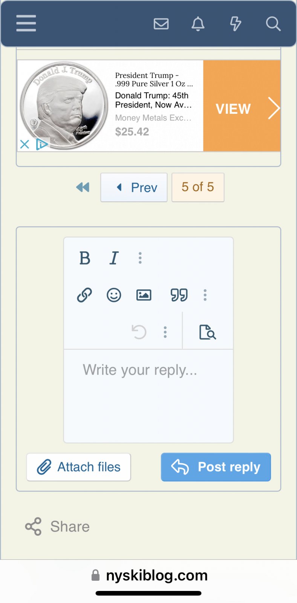
Task: Check the alerts bell icon
Action: [x=198, y=24]
